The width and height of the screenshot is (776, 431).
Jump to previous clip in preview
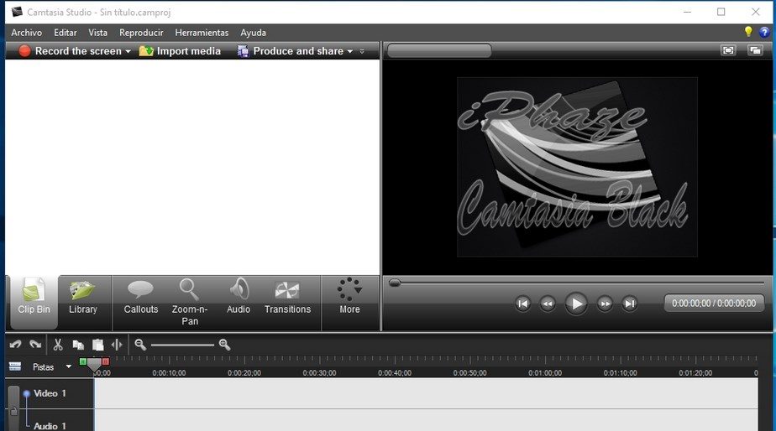(x=522, y=304)
